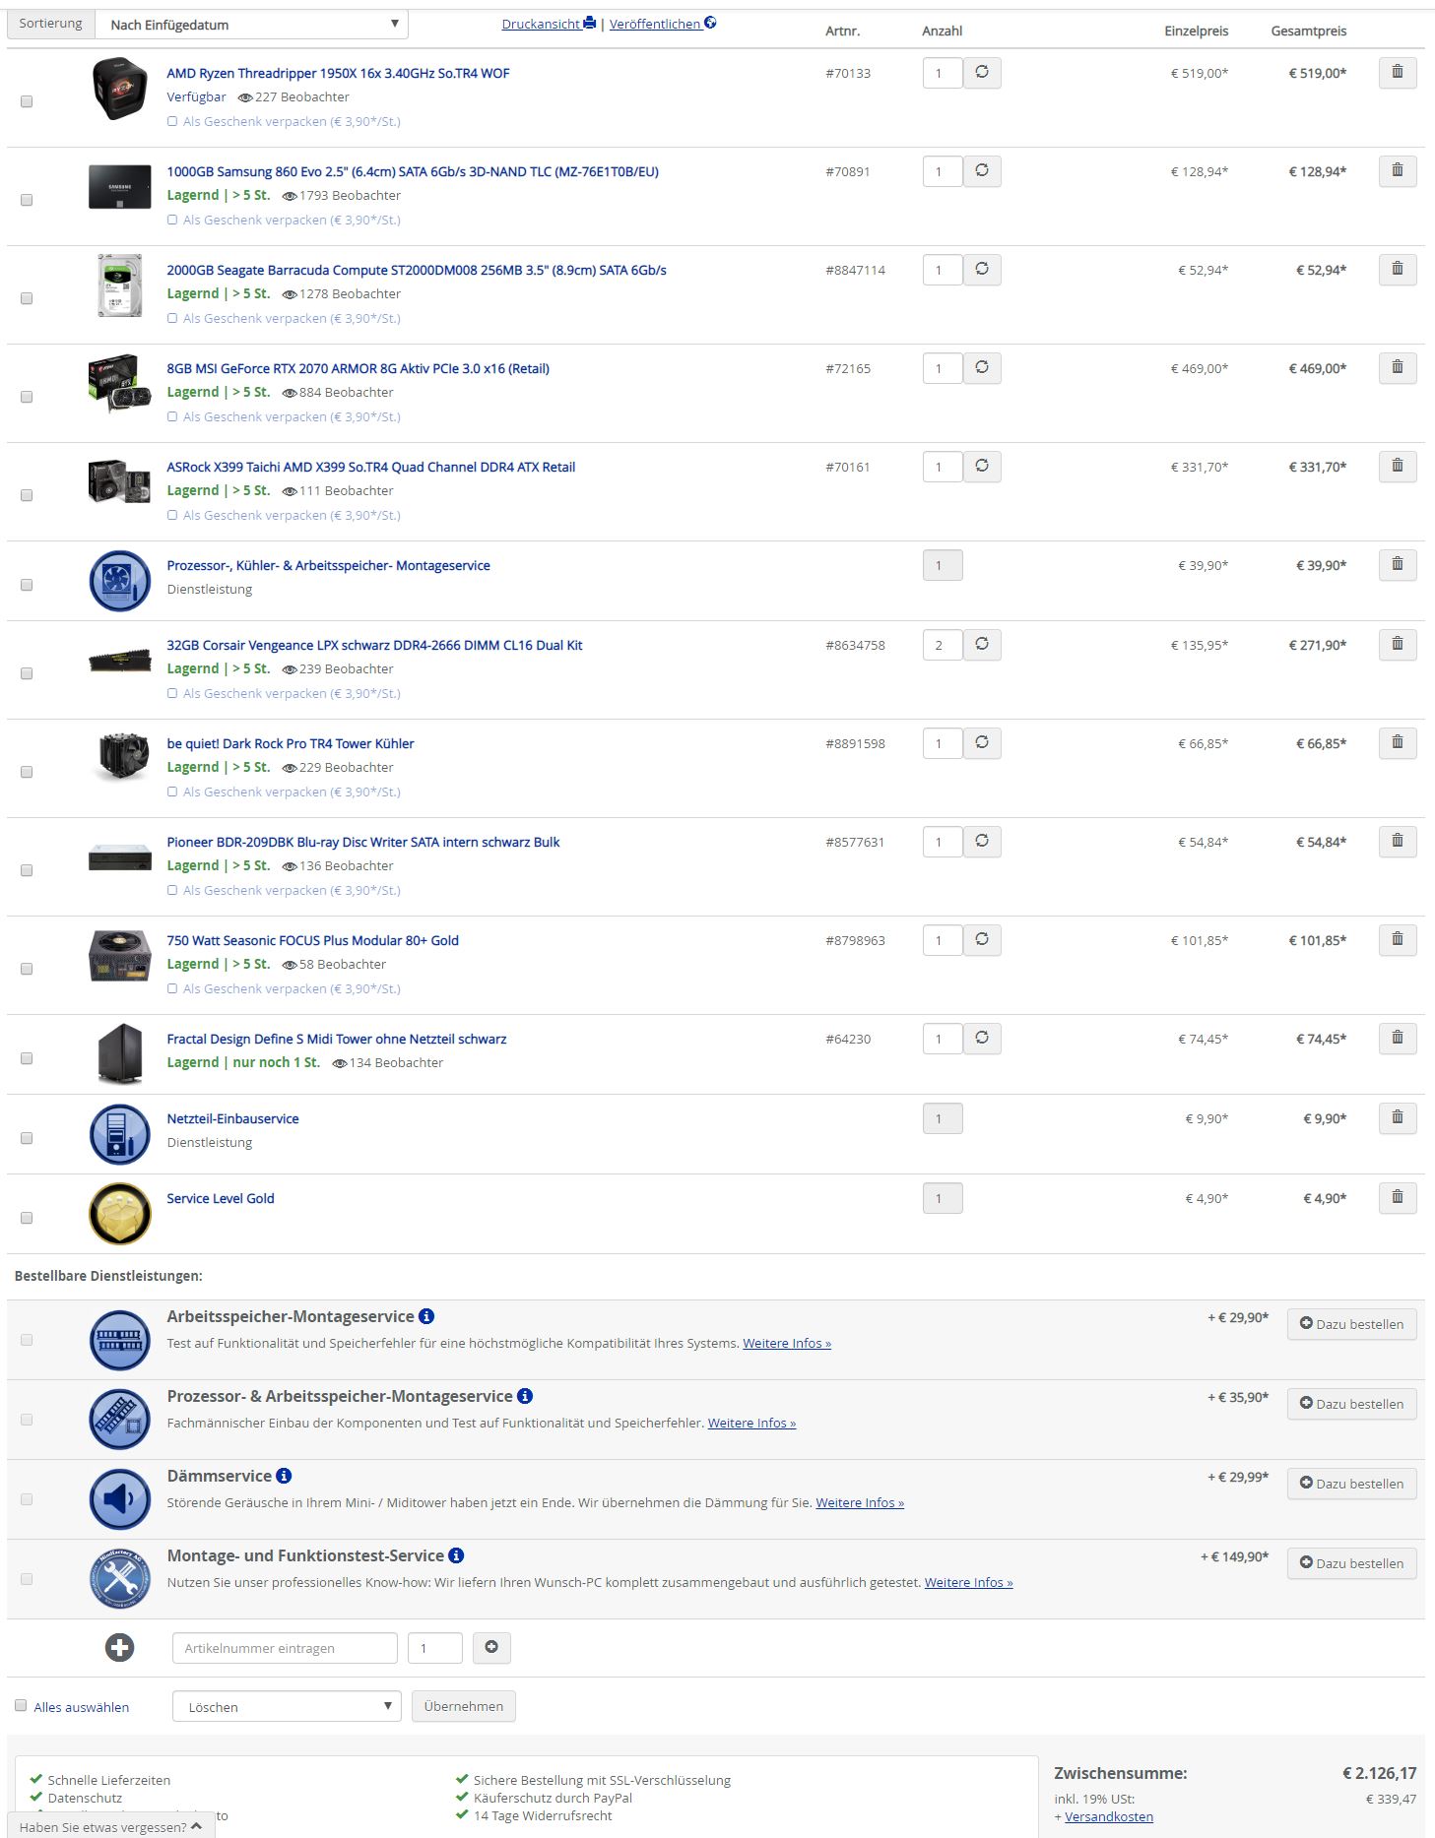Delete Prozessor-, Kühler- & Arbeitsspeicher-Montageservice row
The height and width of the screenshot is (1838, 1435).
click(x=1397, y=565)
